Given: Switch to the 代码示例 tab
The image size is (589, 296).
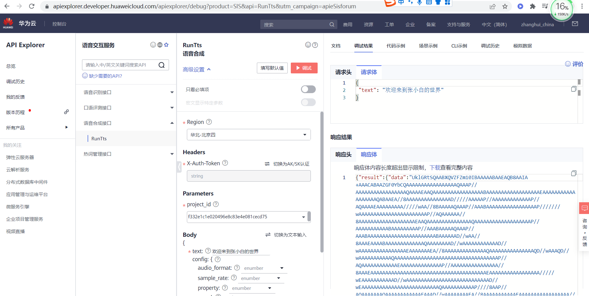Looking at the screenshot, I should (x=396, y=46).
